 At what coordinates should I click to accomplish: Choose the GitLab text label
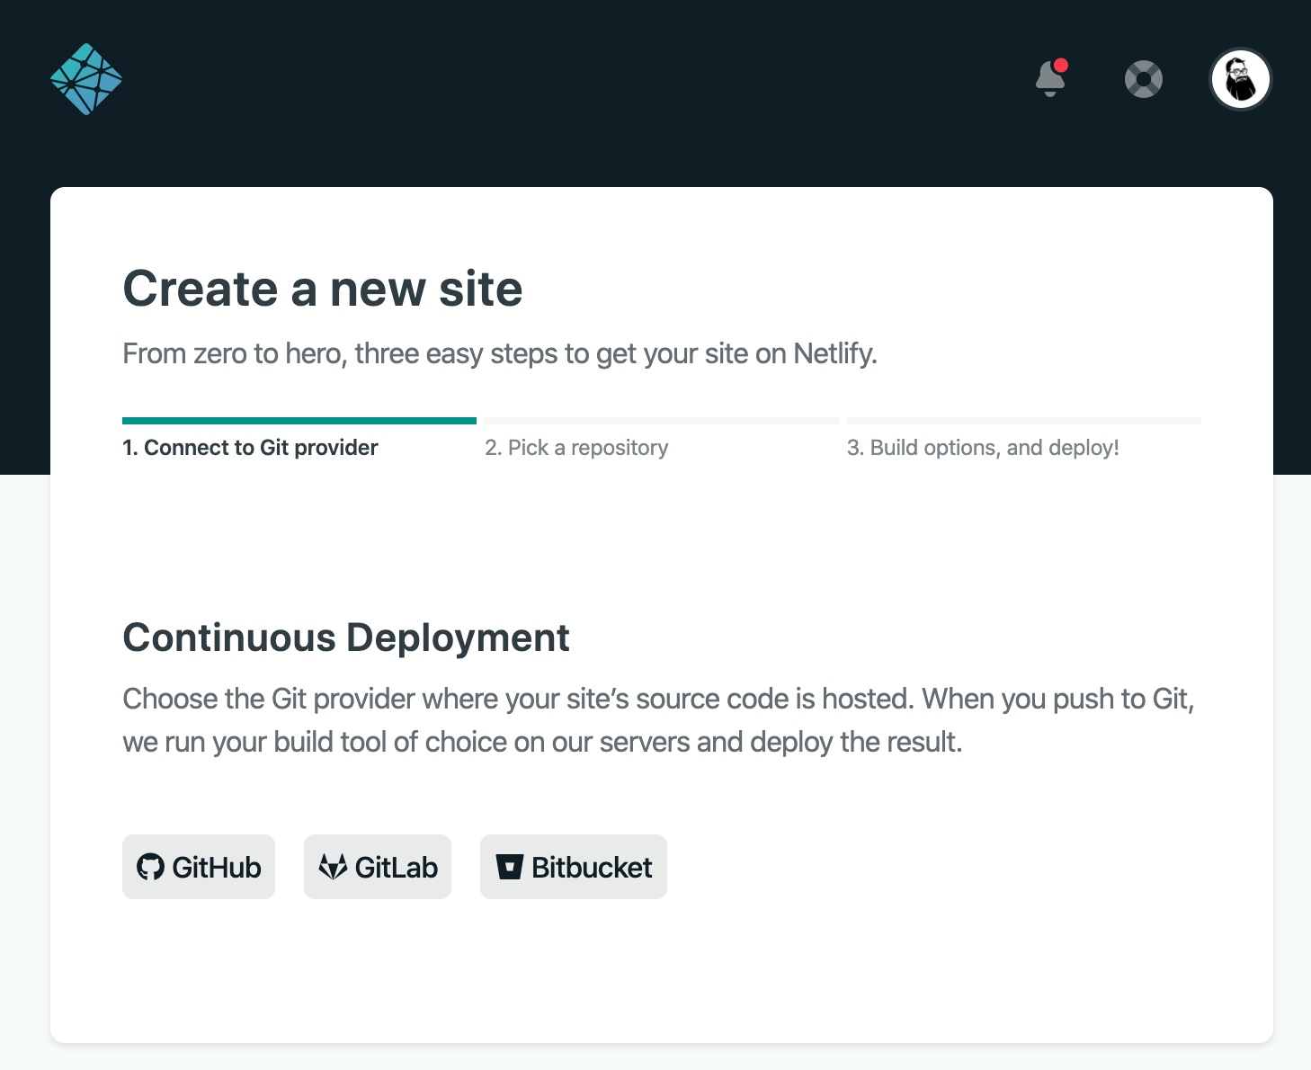point(397,868)
